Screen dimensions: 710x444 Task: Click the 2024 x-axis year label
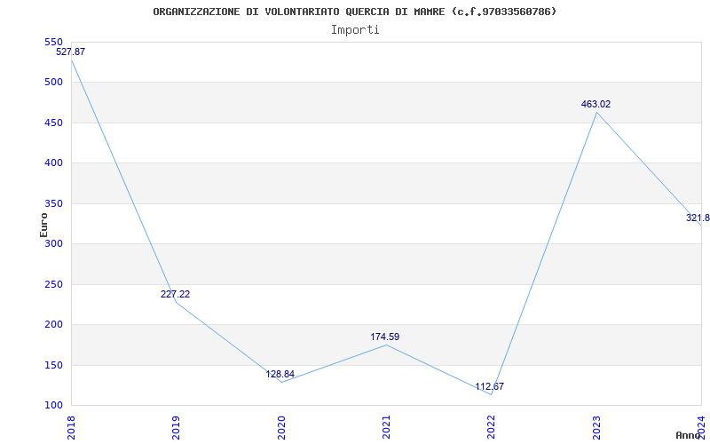tap(701, 427)
